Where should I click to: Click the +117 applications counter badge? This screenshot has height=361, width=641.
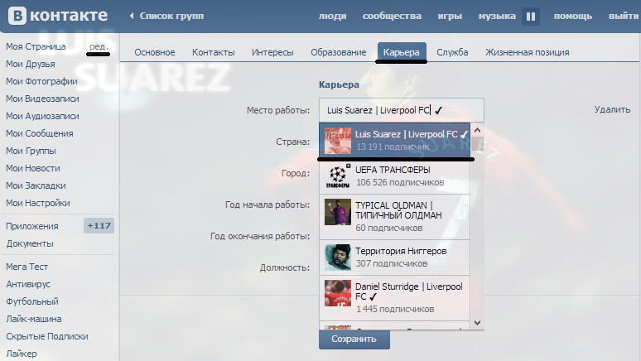99,226
